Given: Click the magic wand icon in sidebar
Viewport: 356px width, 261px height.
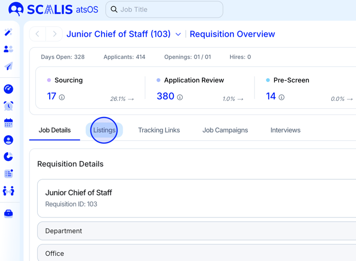Looking at the screenshot, I should click(x=8, y=32).
